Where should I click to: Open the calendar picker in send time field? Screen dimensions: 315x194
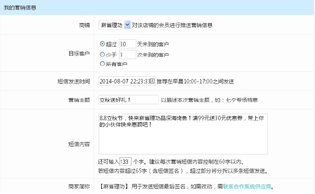tap(152, 81)
